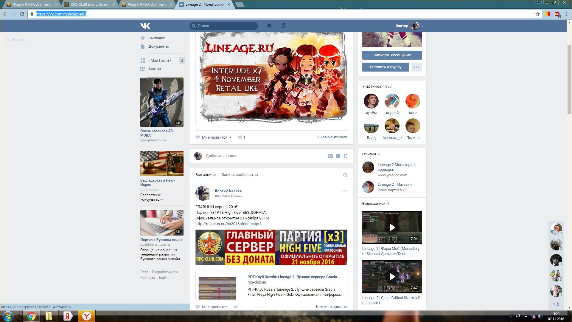Play the Фарм MoC video thumbnail
This screenshot has width=572, height=322.
[392, 227]
